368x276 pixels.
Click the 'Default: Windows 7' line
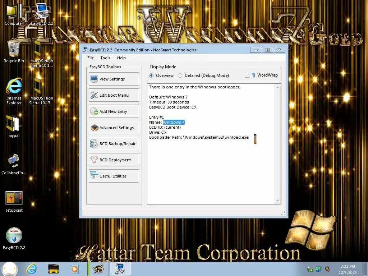168,97
